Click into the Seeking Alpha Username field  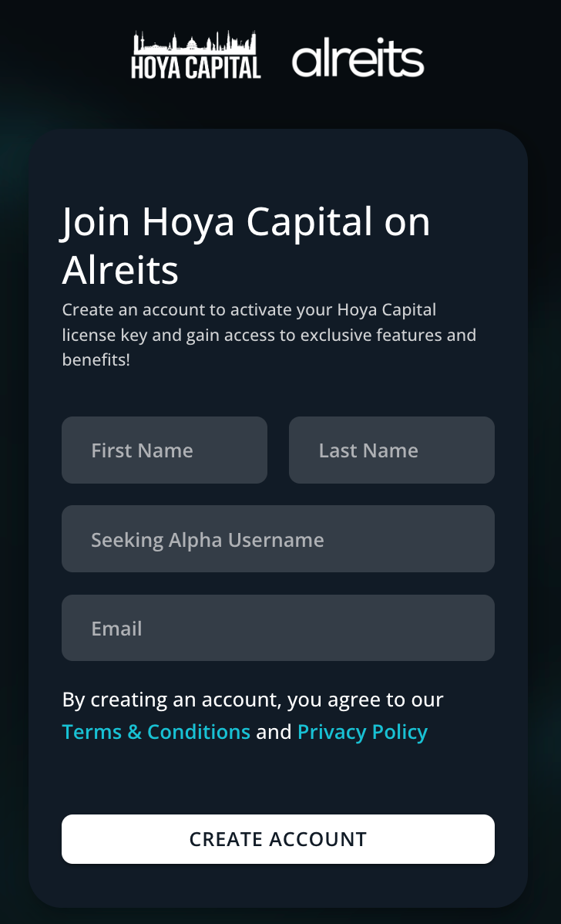[278, 538]
